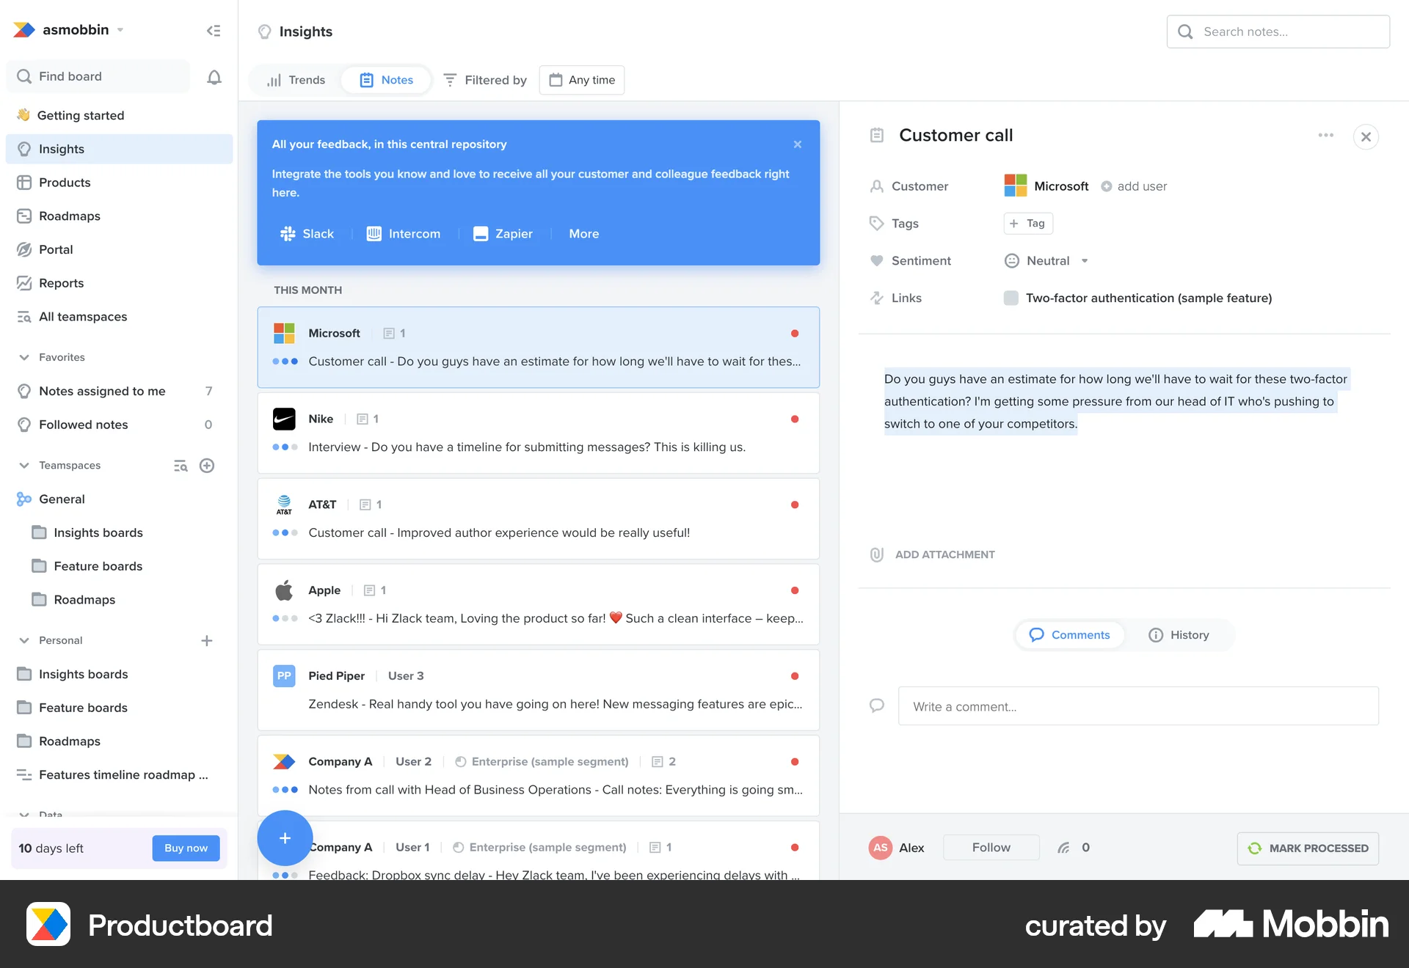The height and width of the screenshot is (968, 1409).
Task: Collapse the Favorites section
Action: (x=24, y=357)
